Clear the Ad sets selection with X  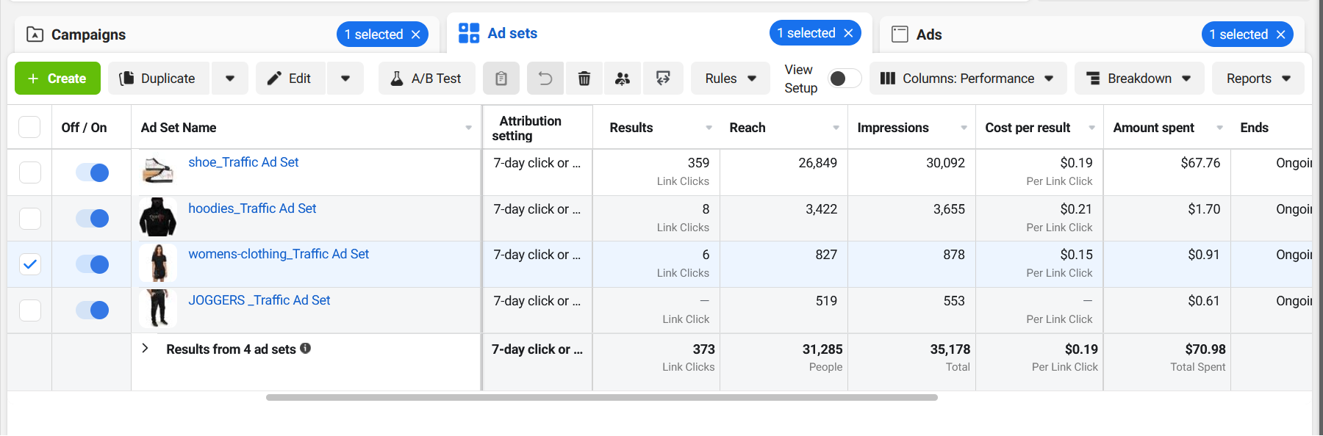(x=848, y=33)
